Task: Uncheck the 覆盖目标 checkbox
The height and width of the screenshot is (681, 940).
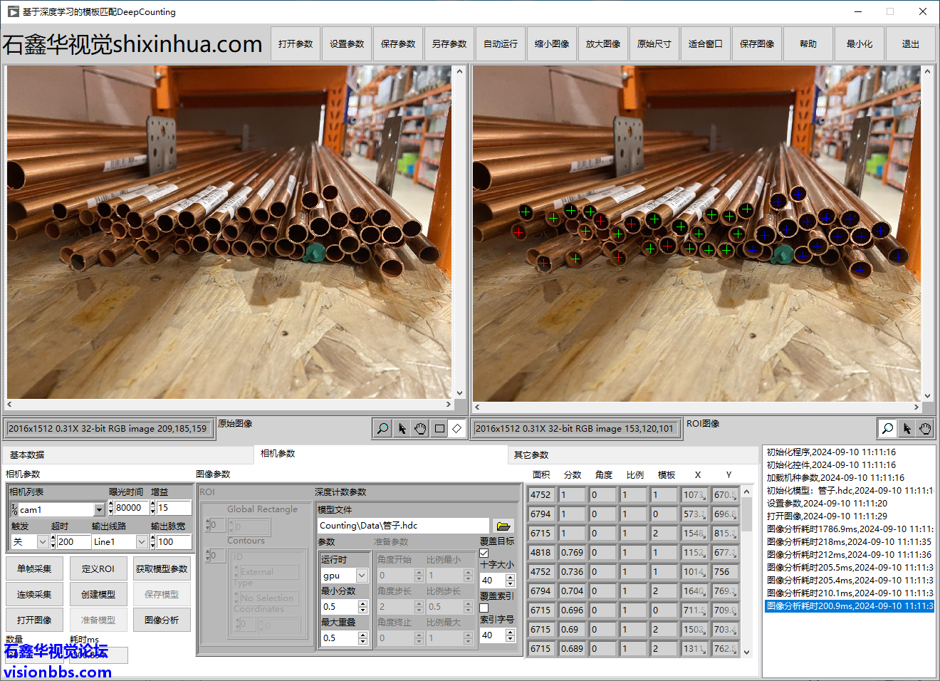Action: [484, 553]
